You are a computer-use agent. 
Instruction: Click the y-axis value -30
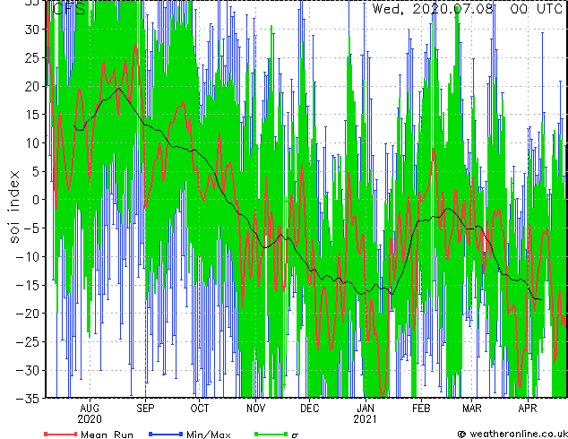tap(28, 370)
